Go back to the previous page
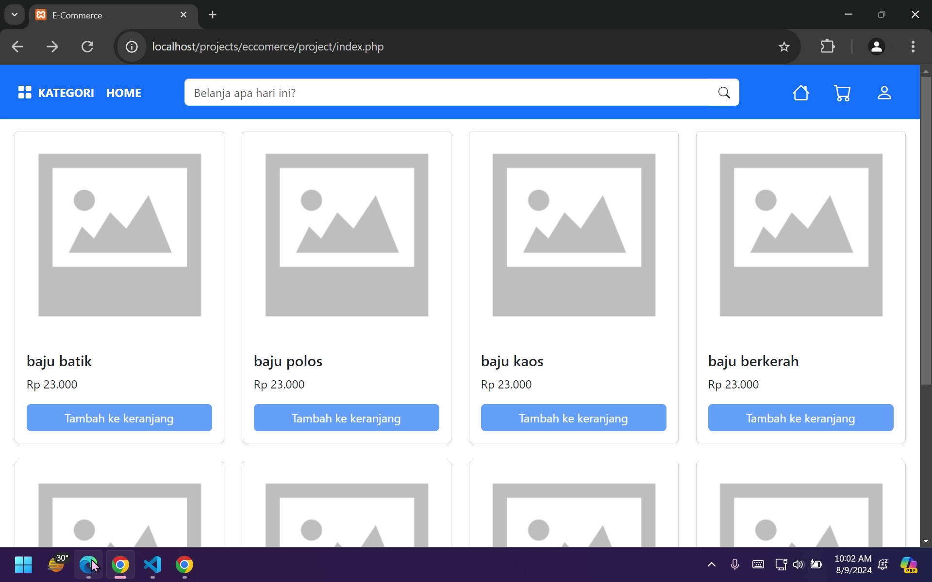The height and width of the screenshot is (582, 932). [x=17, y=47]
